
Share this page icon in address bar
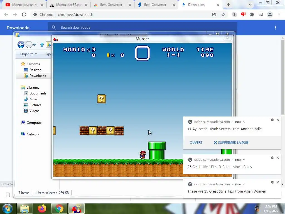tap(214, 14)
